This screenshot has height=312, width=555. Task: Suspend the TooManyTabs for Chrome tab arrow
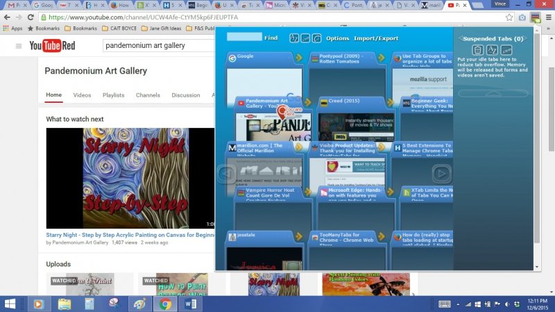[x=381, y=236]
